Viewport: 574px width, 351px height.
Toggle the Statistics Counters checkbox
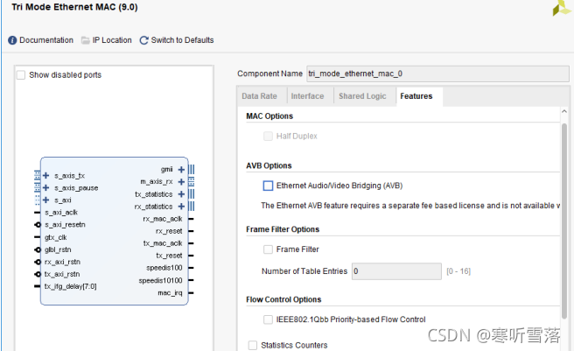[253, 345]
